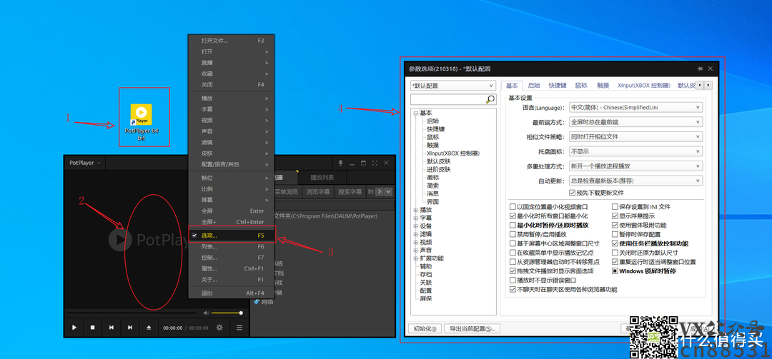Click the Play button in PotPlayer
The width and height of the screenshot is (772, 359).
pyautogui.click(x=74, y=328)
